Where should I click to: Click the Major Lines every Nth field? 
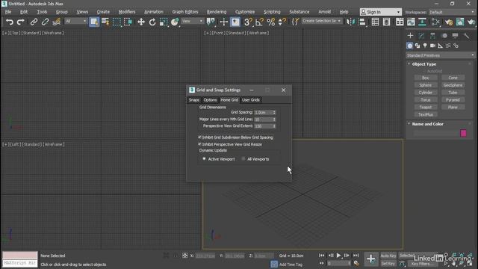point(263,120)
